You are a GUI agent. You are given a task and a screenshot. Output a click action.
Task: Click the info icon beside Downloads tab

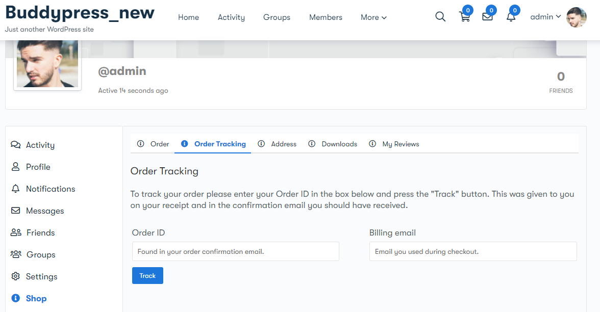(x=312, y=144)
